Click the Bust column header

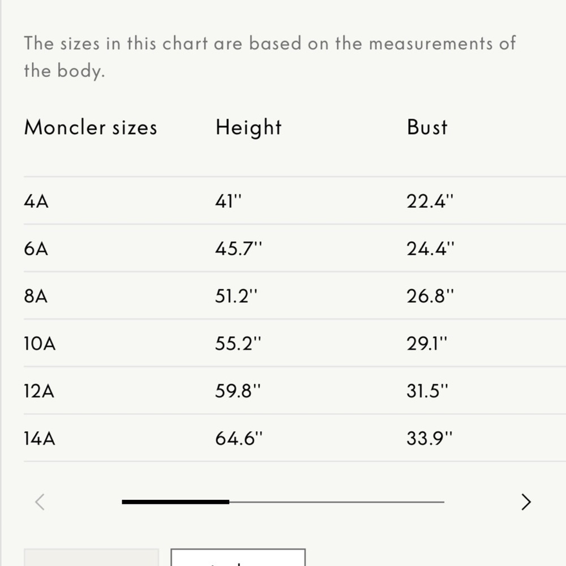tap(427, 127)
